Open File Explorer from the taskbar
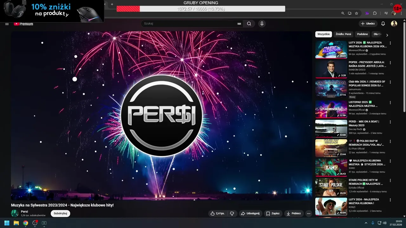The image size is (406, 228). 16,223
